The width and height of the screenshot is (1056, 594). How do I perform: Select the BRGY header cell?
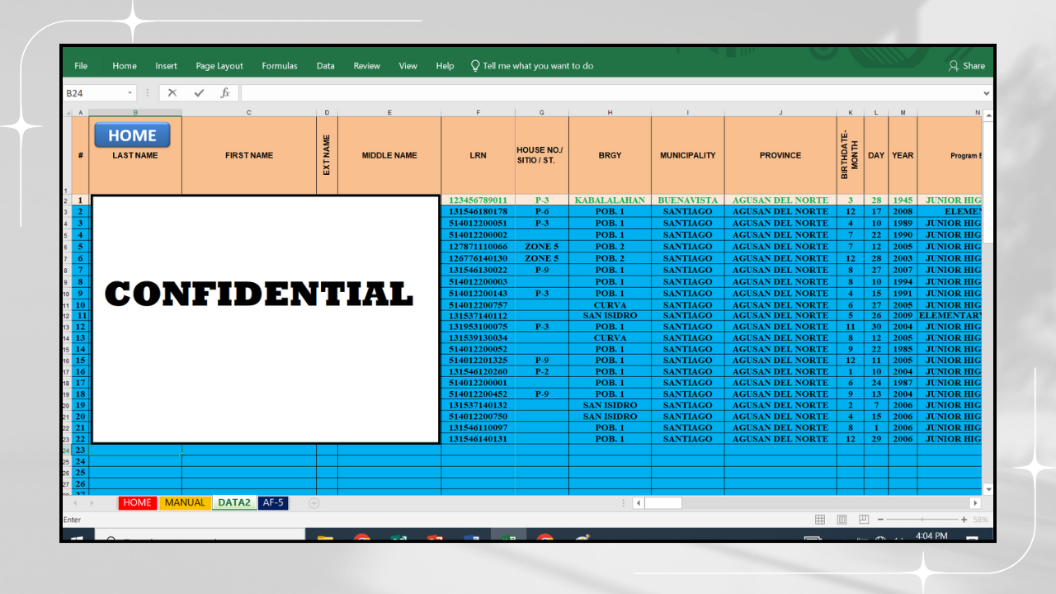(610, 155)
